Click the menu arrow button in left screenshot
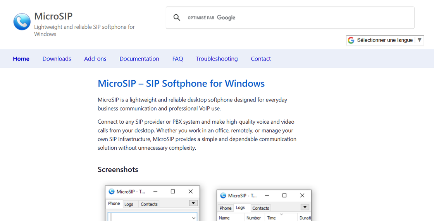434x221 pixels. point(193,203)
